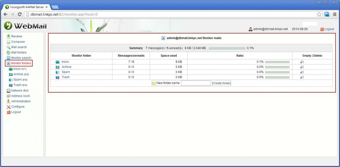Click the Inbox row folder icon in table

click(x=58, y=62)
